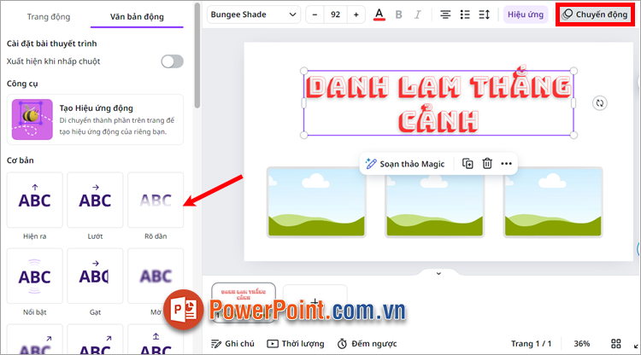Image resolution: width=641 pixels, height=355 pixels.
Task: Select the Văn bản động tab
Action: (x=141, y=16)
